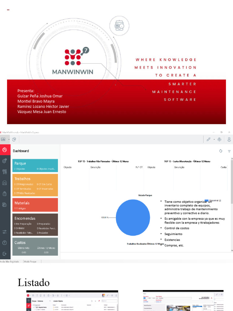Open the orders bag sidebar icon
233x311 pixels.
pyautogui.click(x=5, y=193)
